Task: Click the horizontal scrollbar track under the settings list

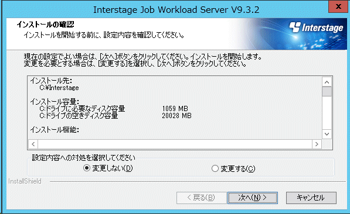Action: pyautogui.click(x=175, y=144)
